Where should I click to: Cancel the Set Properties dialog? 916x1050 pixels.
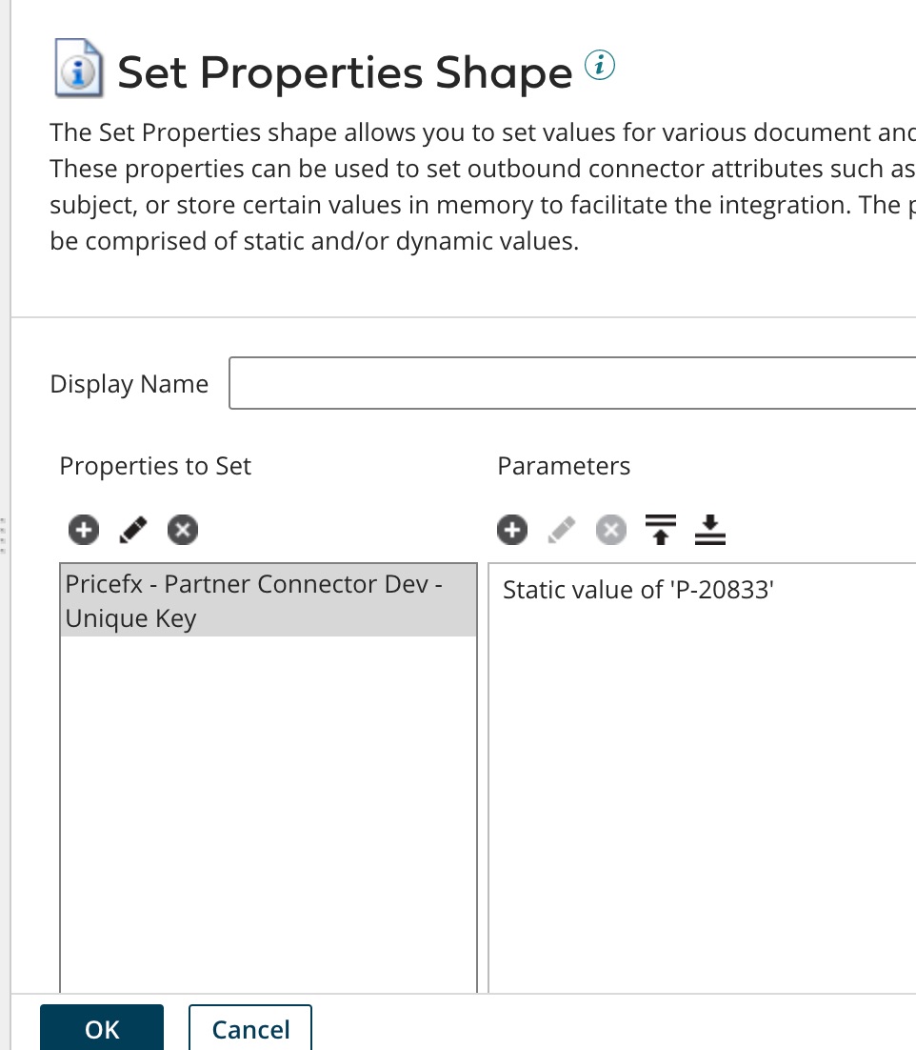click(250, 1029)
